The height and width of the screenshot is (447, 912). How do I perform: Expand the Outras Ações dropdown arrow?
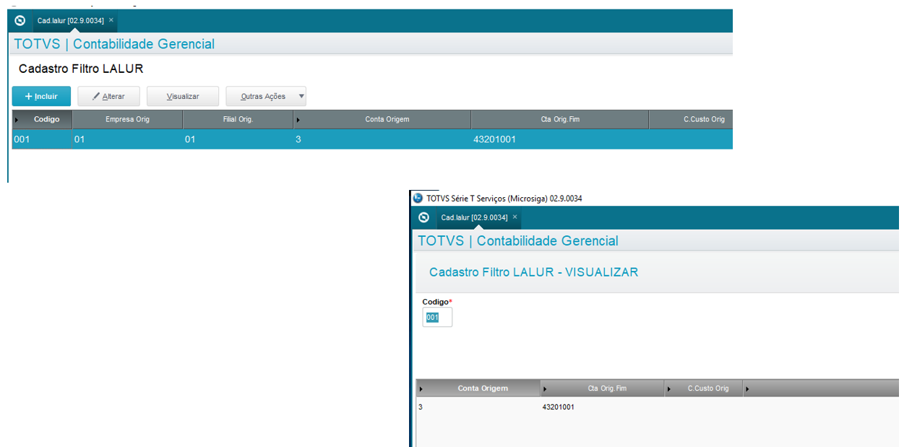point(301,96)
